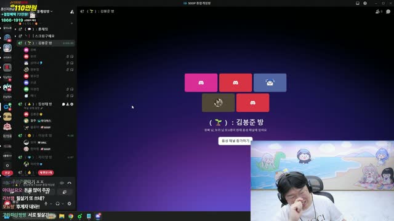The width and height of the screenshot is (394, 221).
Task: Open Google Chrome from taskbar
Action: (x=71, y=216)
